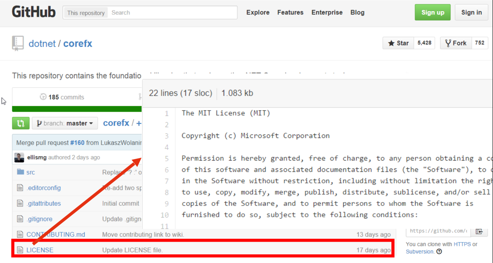Open the .gitattributes file
This screenshot has height=263, width=493.
click(44, 203)
